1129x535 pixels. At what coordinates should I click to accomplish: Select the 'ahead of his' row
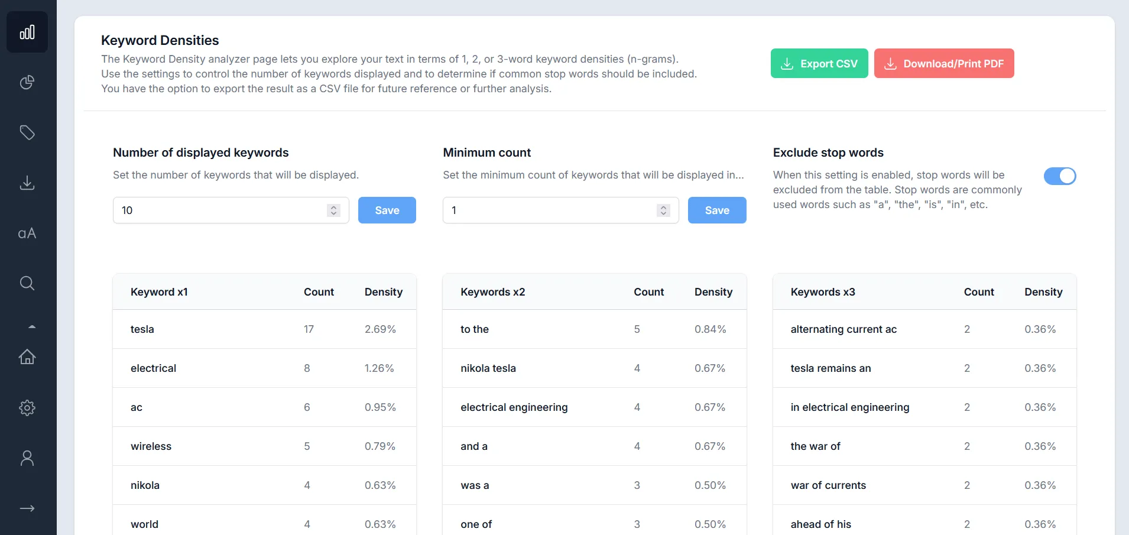tap(924, 520)
